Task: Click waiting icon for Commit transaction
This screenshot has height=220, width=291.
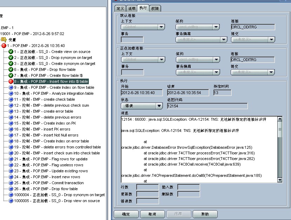Action: pos(11,183)
